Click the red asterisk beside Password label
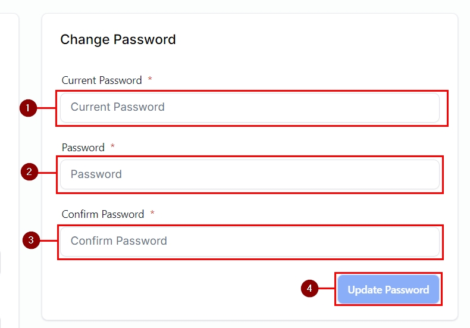 point(112,147)
